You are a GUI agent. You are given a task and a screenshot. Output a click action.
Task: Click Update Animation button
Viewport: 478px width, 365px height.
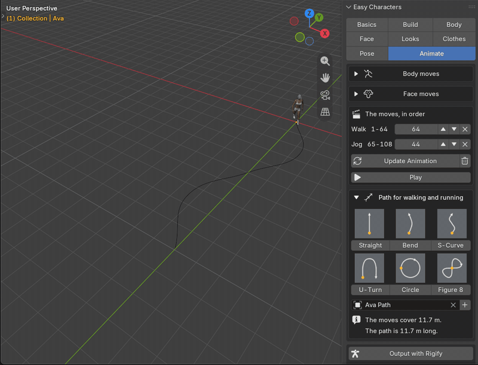(x=405, y=161)
